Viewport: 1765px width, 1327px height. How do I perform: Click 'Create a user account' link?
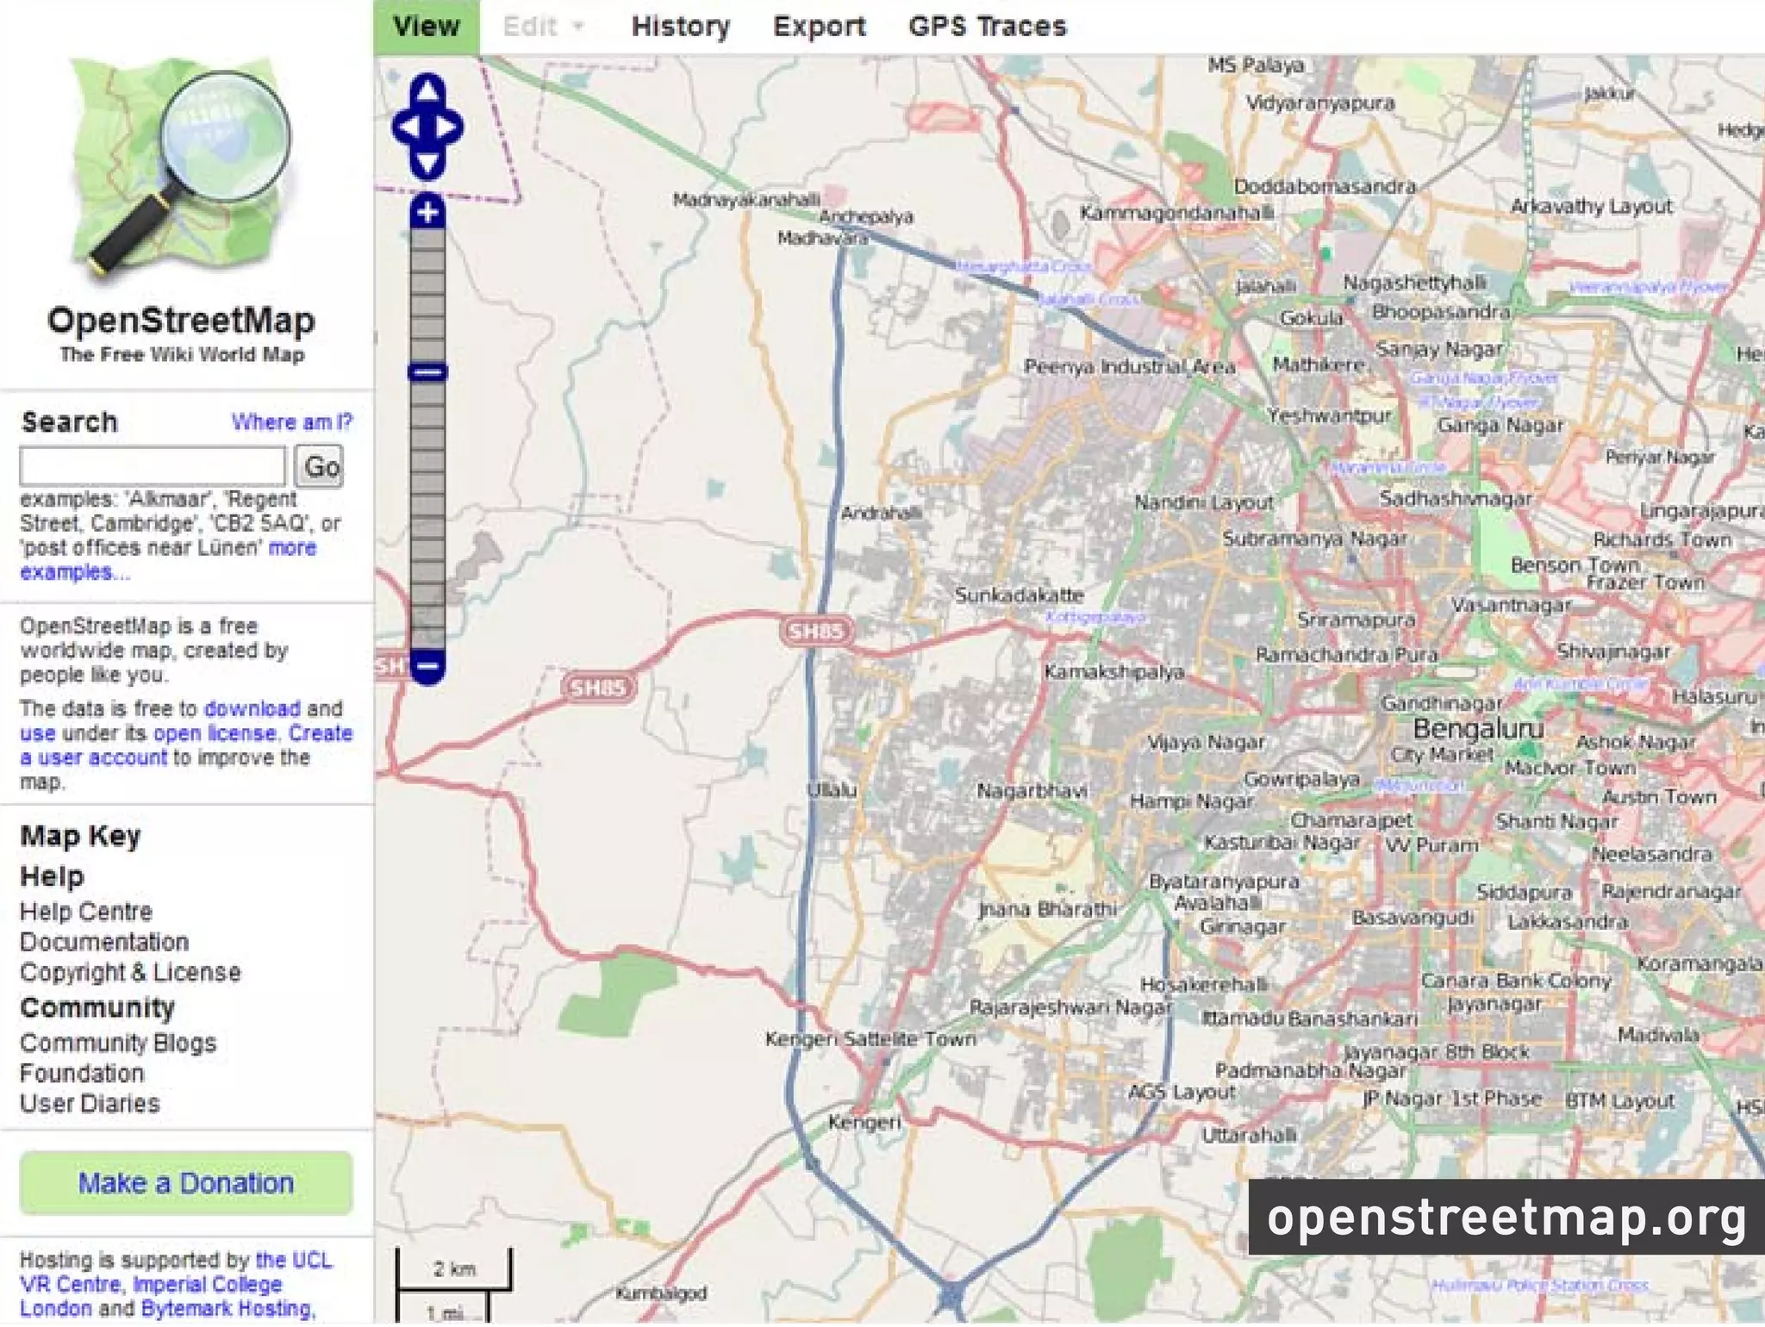pyautogui.click(x=186, y=745)
